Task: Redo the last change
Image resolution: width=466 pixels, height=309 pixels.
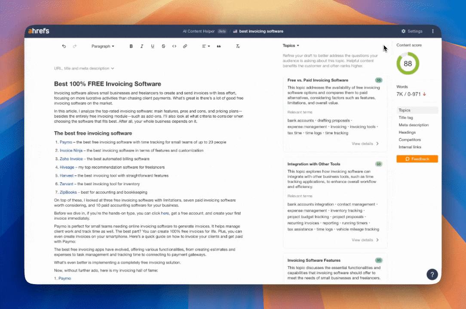Action: click(x=75, y=46)
